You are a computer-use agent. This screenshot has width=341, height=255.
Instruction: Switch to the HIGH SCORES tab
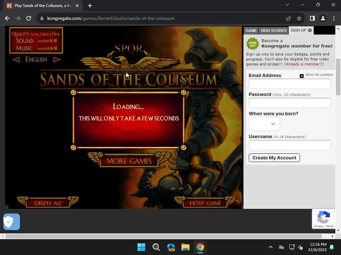274,31
